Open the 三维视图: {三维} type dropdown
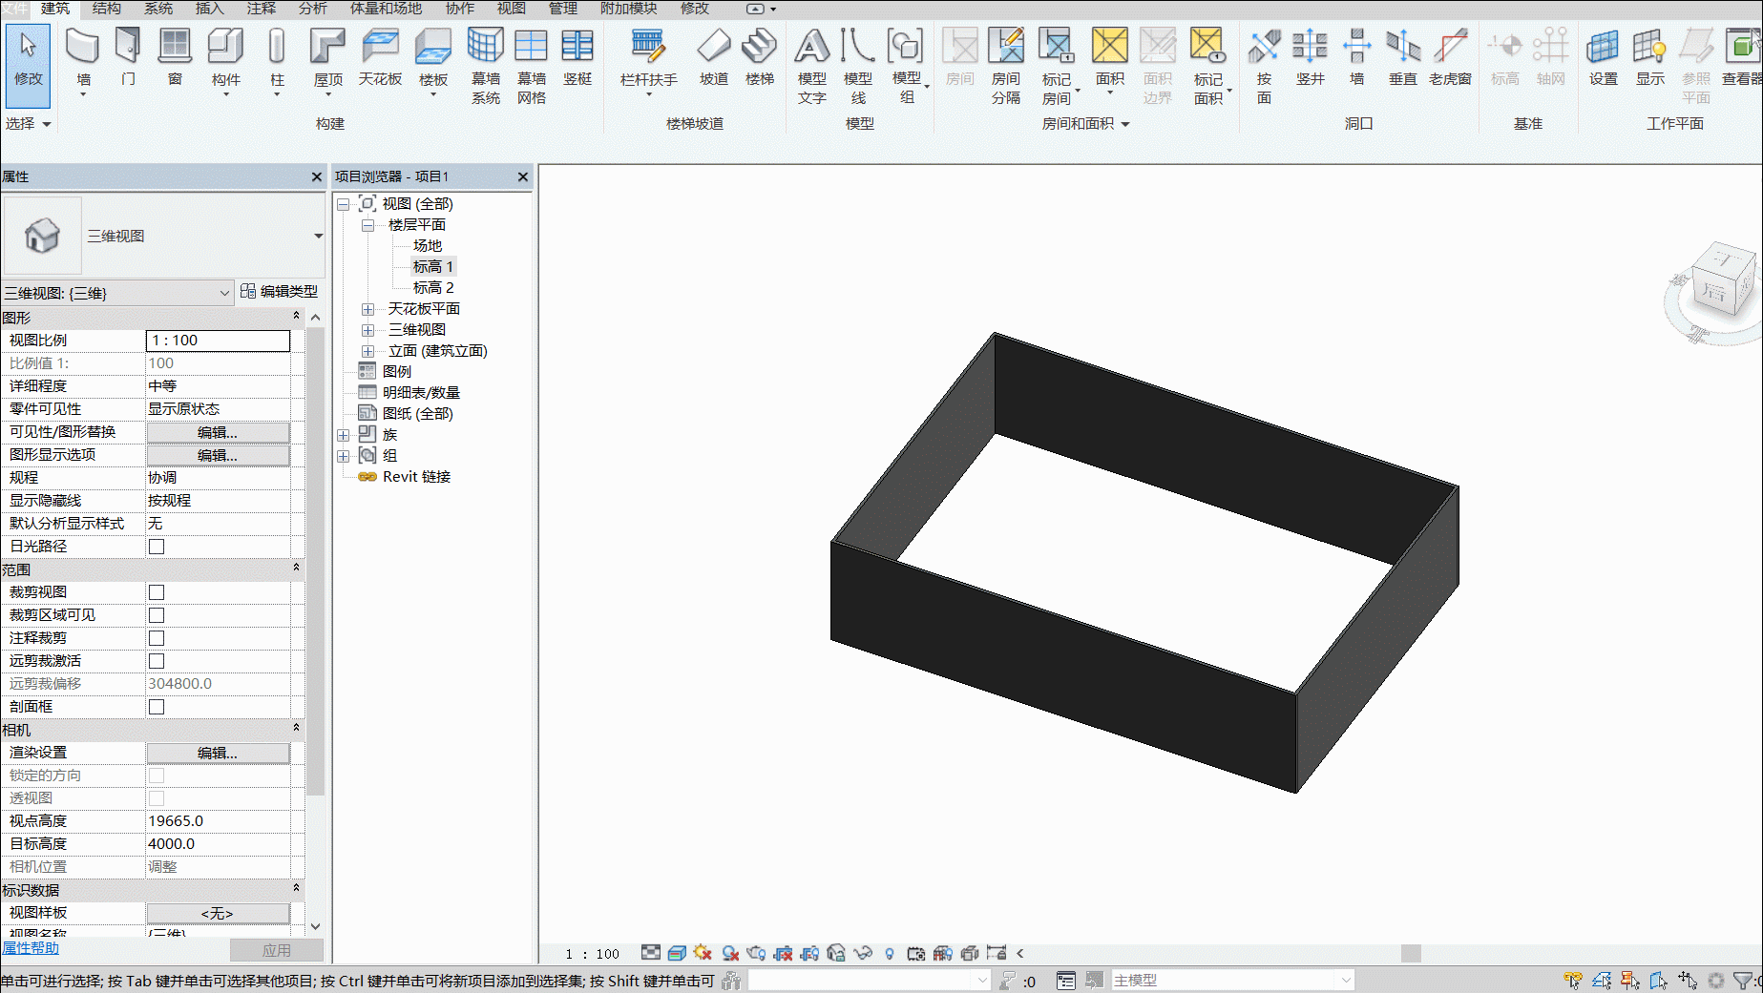 117,293
